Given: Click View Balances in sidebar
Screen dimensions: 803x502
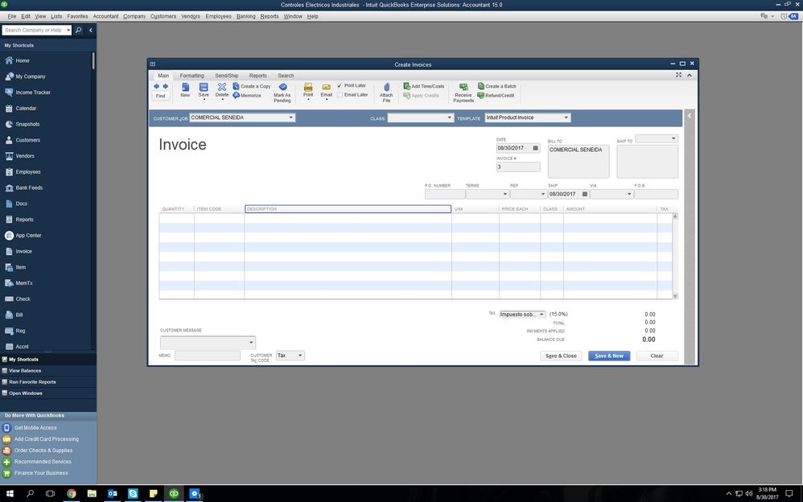Looking at the screenshot, I should click(x=25, y=370).
